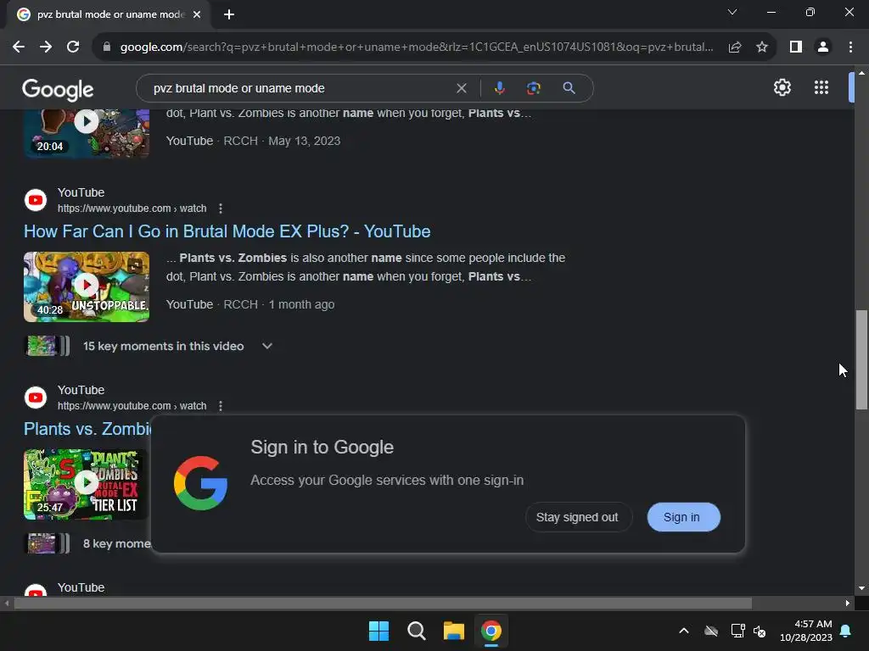Click the vertical scrollbar thumb
The image size is (869, 651).
click(x=861, y=359)
